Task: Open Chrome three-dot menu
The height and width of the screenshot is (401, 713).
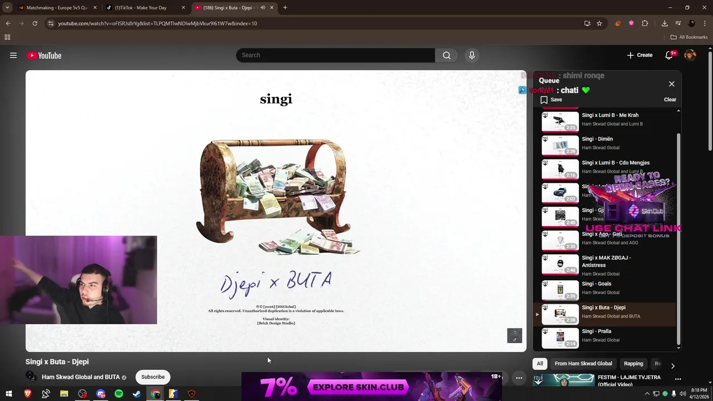Action: point(705,23)
